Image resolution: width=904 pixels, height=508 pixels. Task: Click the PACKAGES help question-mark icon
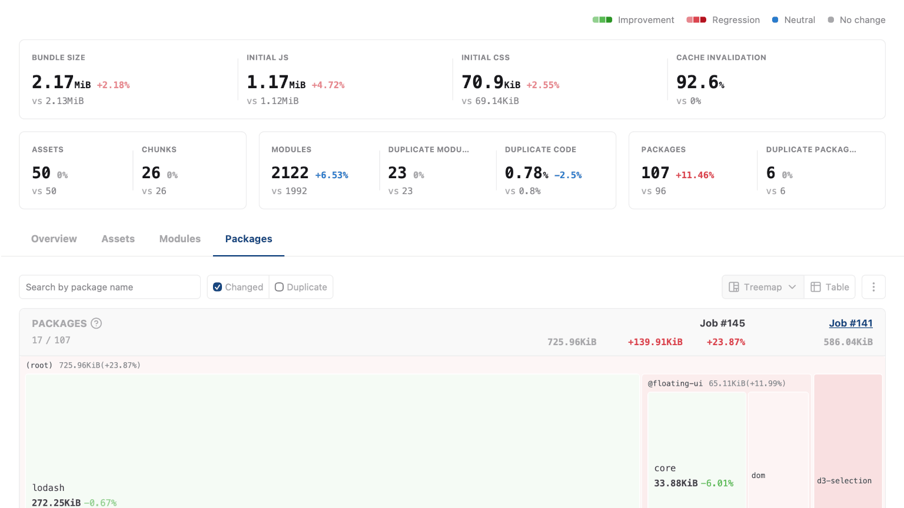(x=97, y=323)
